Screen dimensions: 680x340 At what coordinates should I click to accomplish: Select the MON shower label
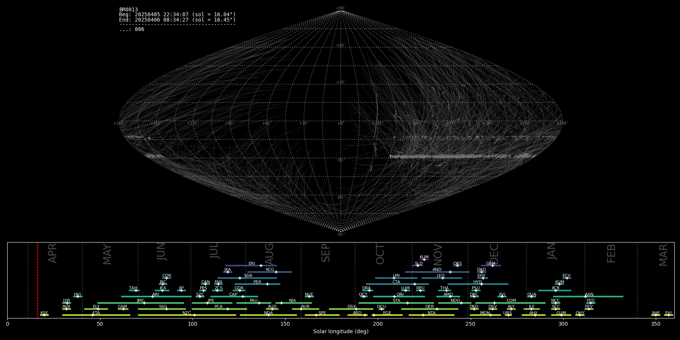(485, 313)
